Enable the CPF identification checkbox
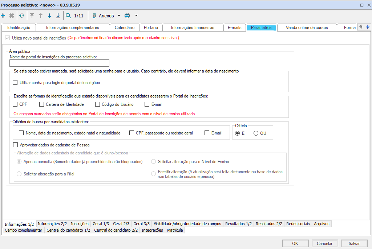Image resolution: width=372 pixels, height=249 pixels. point(15,104)
